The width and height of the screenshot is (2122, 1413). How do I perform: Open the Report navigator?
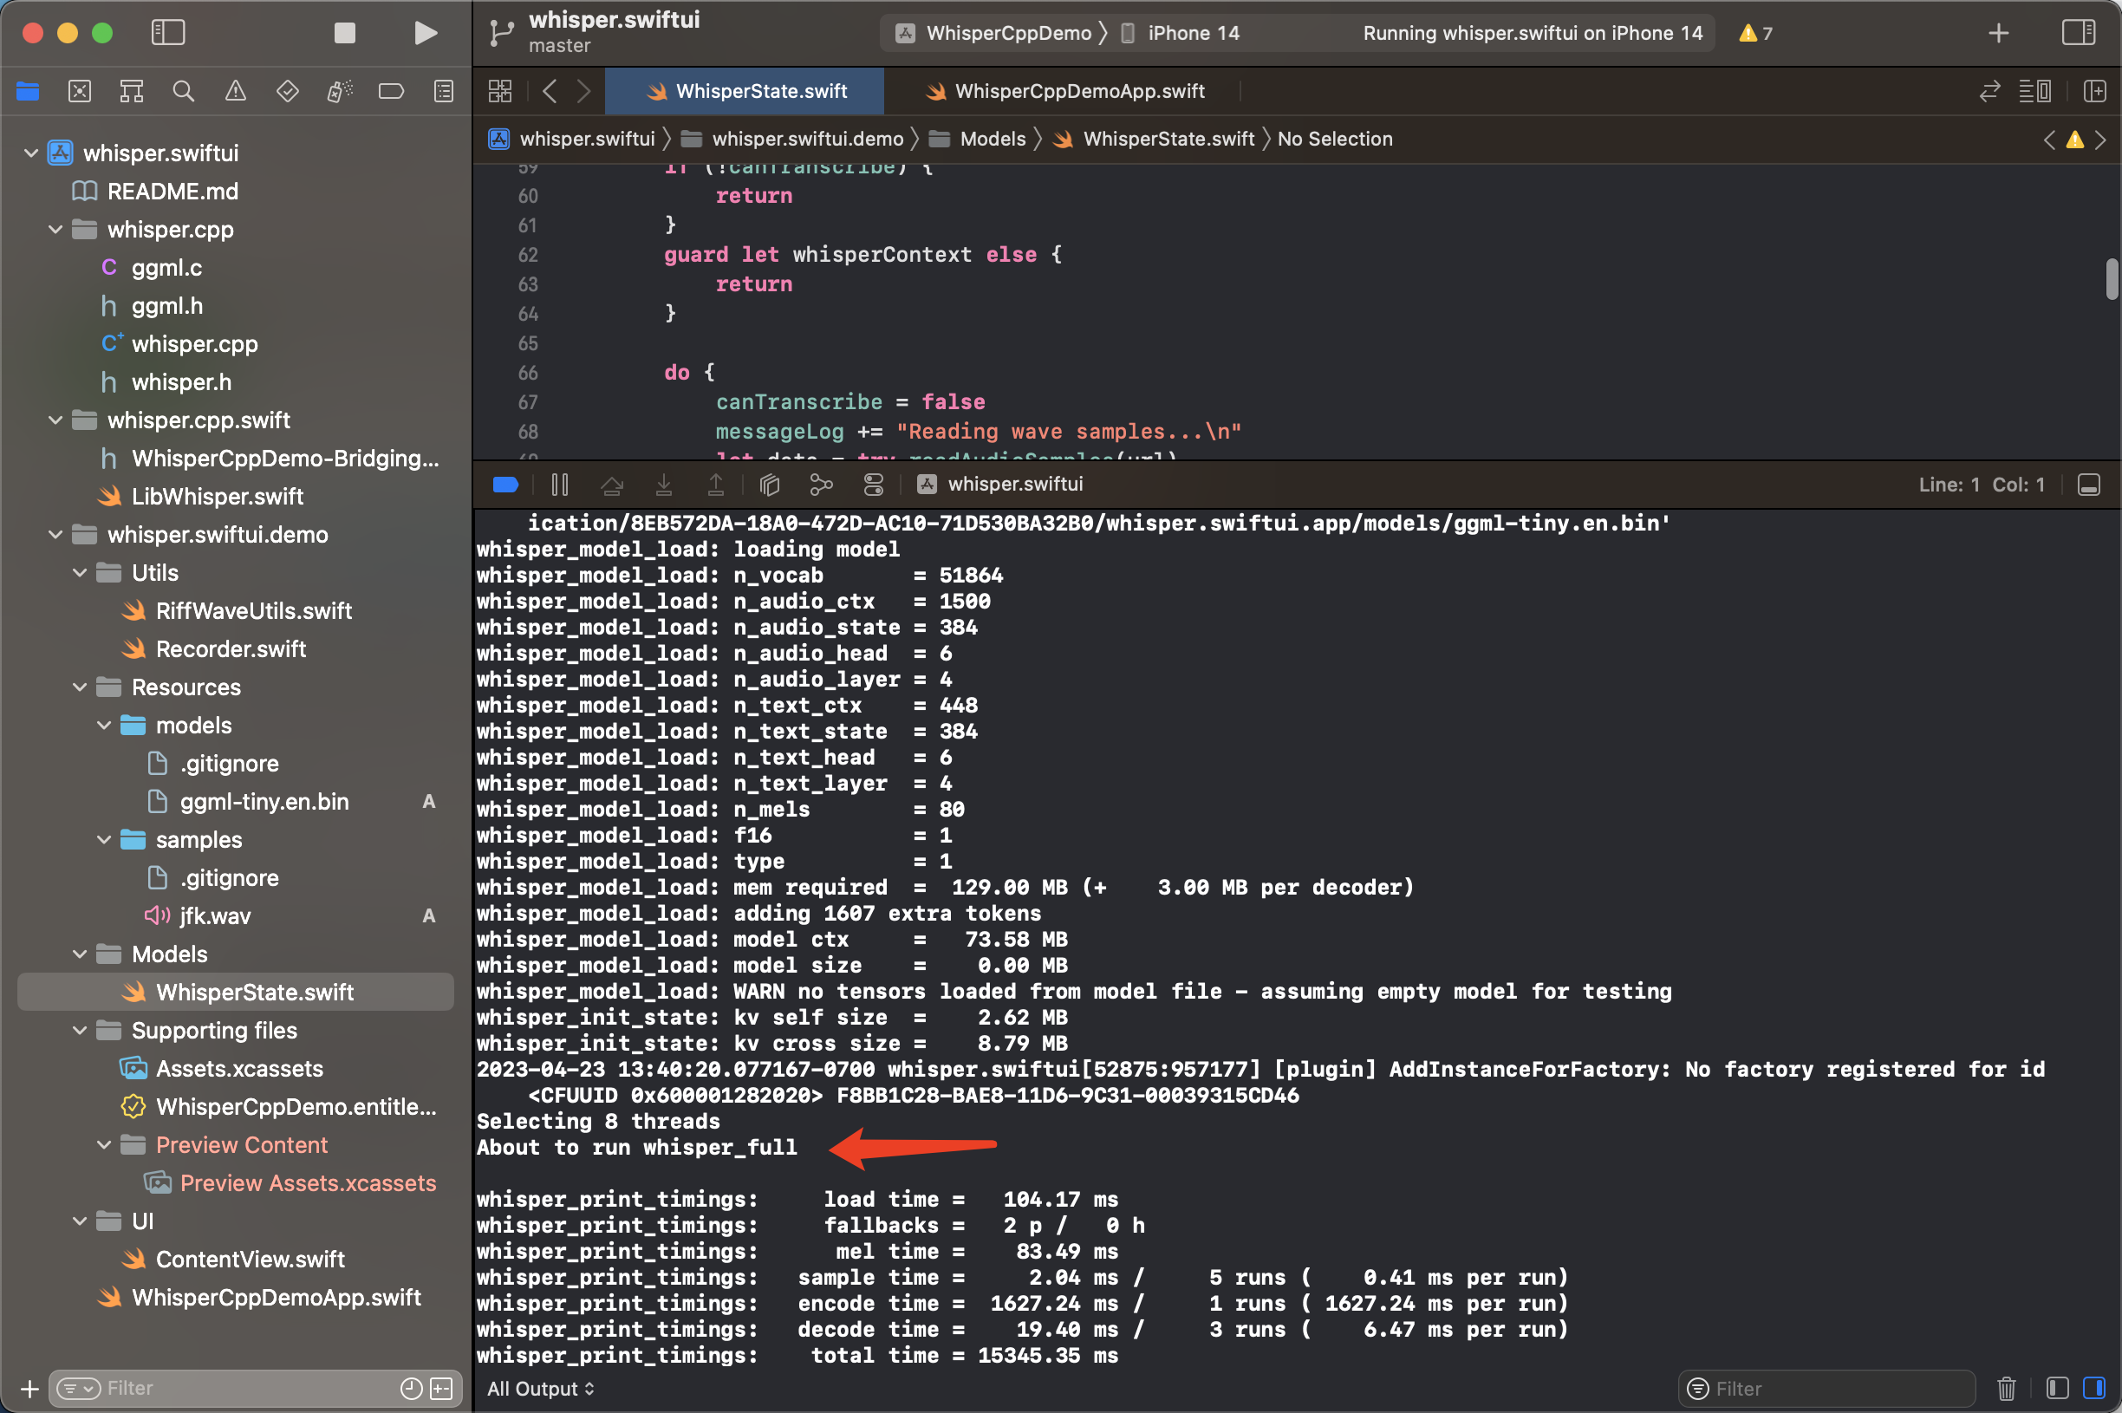click(x=443, y=91)
